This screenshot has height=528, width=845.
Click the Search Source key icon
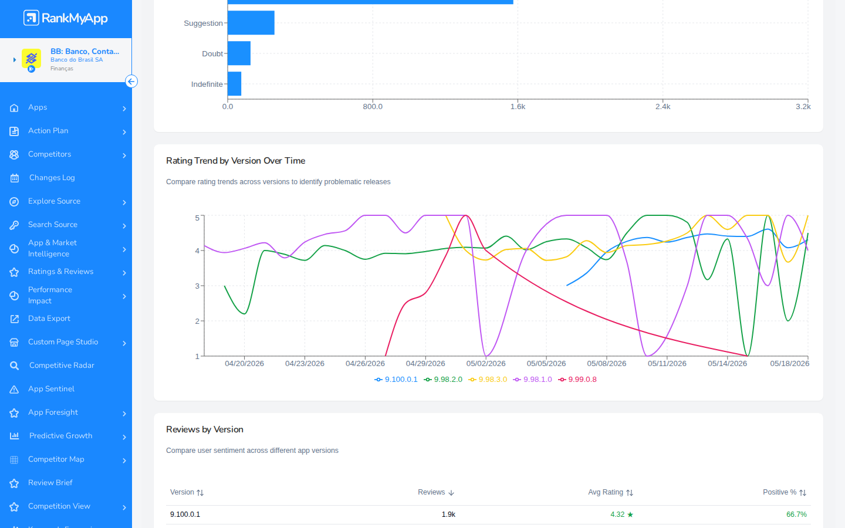pyautogui.click(x=15, y=225)
